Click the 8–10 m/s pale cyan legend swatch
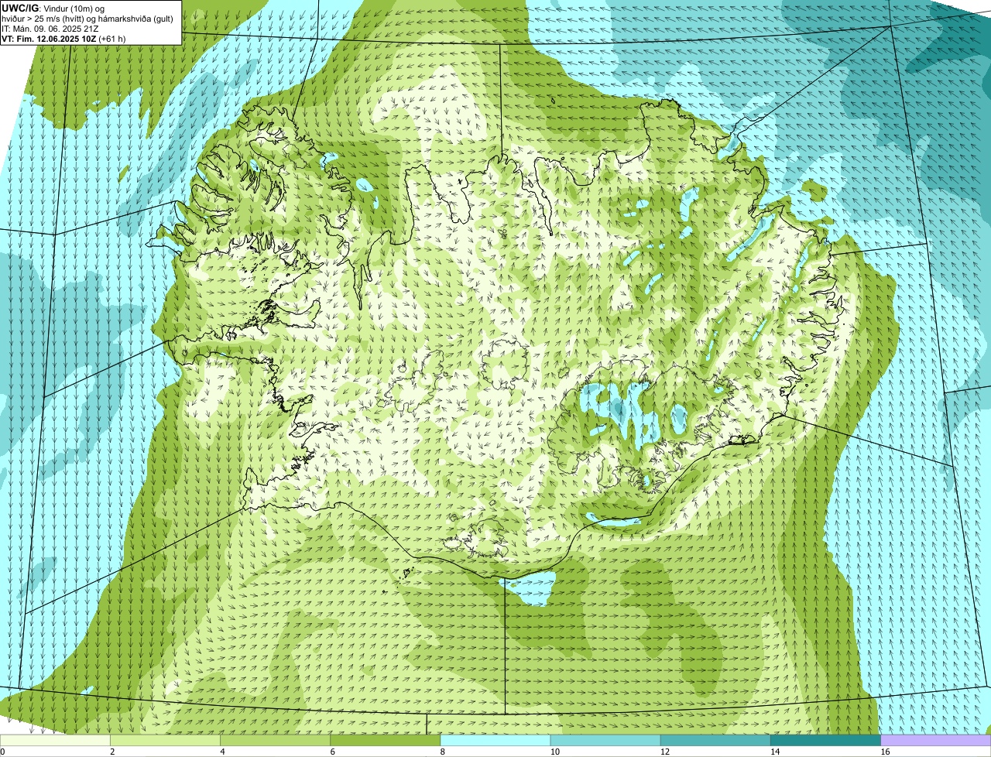Image resolution: width=991 pixels, height=757 pixels. point(495,740)
